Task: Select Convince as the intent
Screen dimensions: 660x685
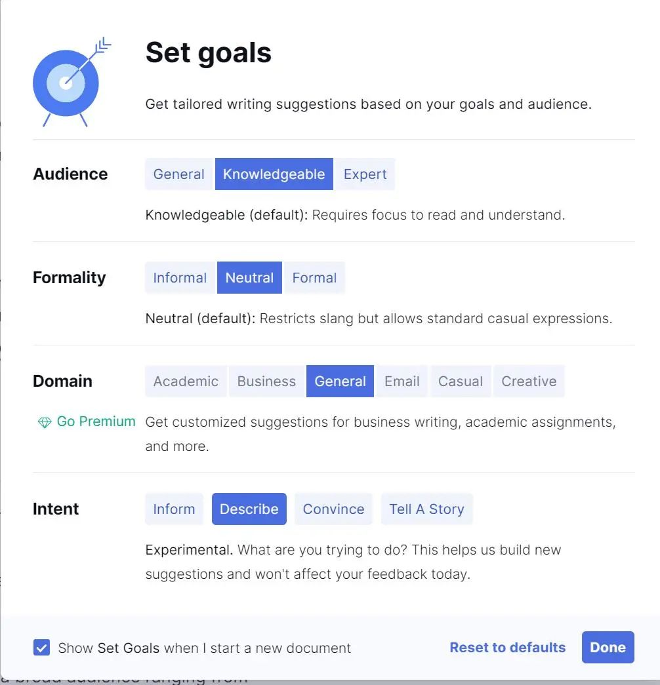Action: pos(333,509)
